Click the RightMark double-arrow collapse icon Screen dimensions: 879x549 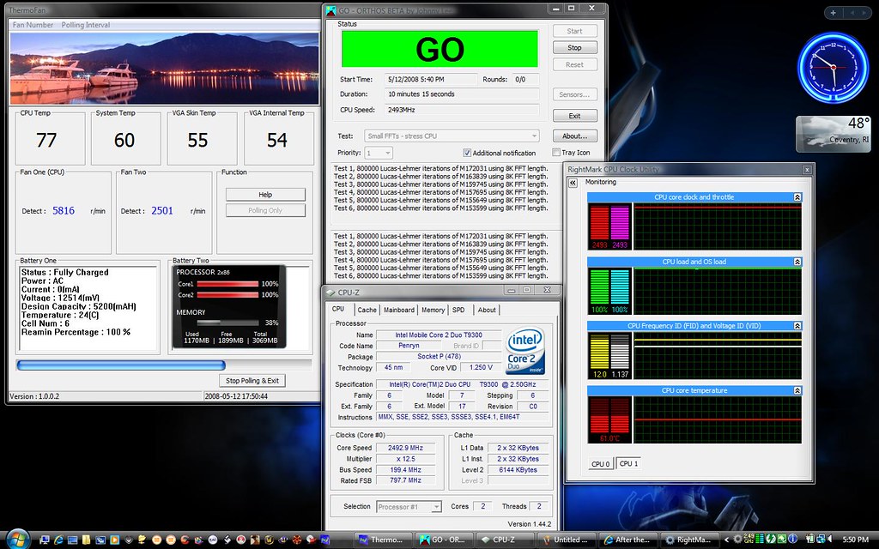[573, 183]
